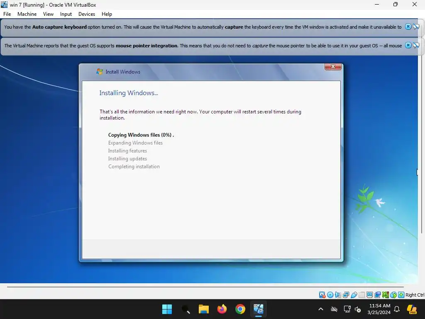This screenshot has width=425, height=319.
Task: Open the notifications bell
Action: coord(397,309)
